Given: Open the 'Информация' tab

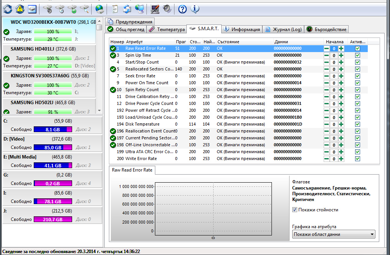Looking at the screenshot, I should click(242, 29).
